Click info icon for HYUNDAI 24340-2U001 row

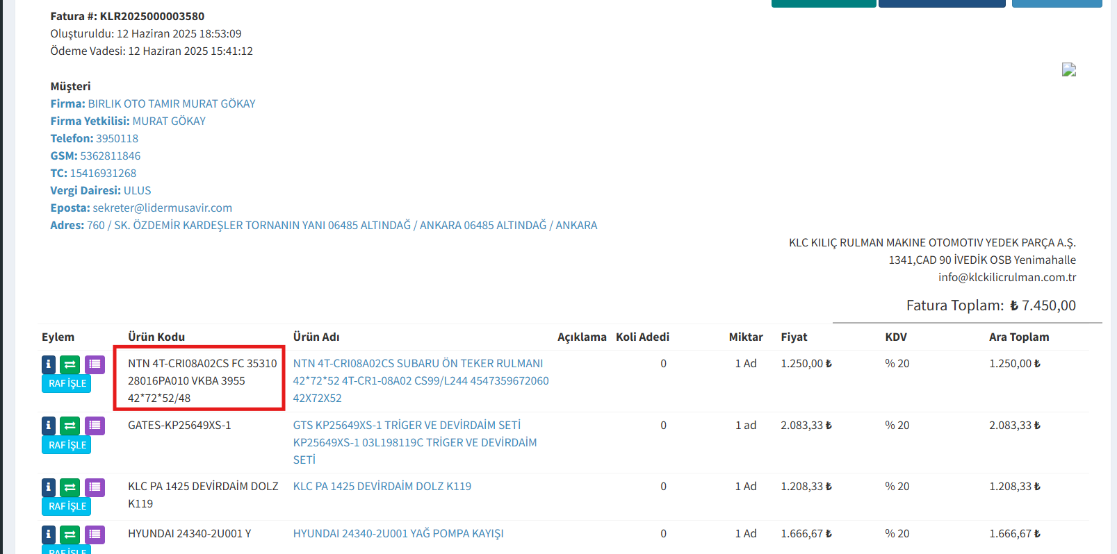49,535
